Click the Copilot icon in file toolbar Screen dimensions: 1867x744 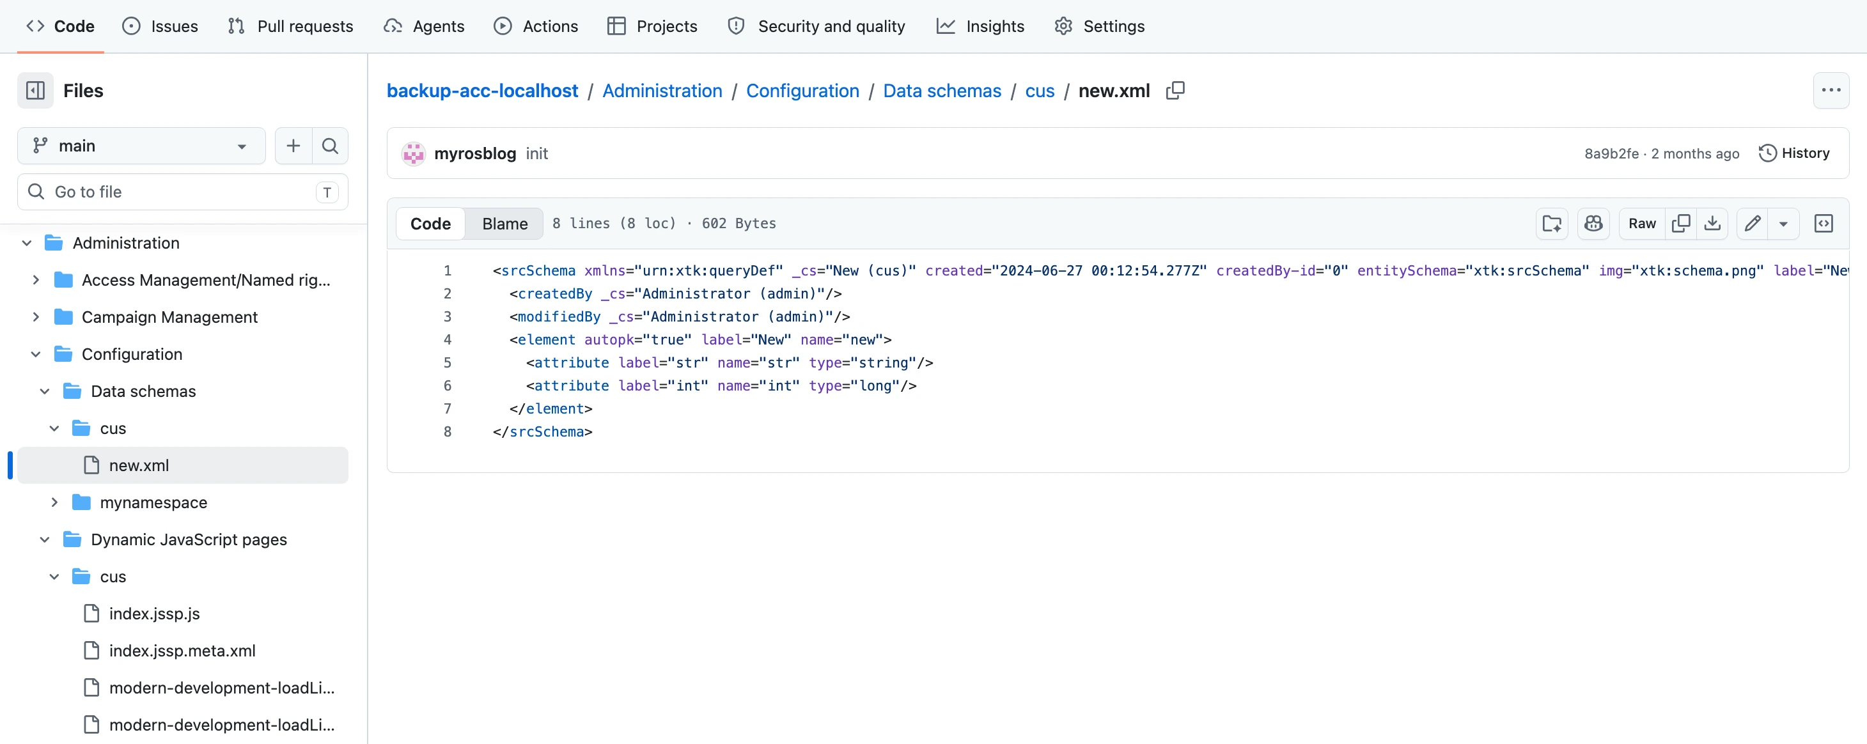click(1593, 224)
